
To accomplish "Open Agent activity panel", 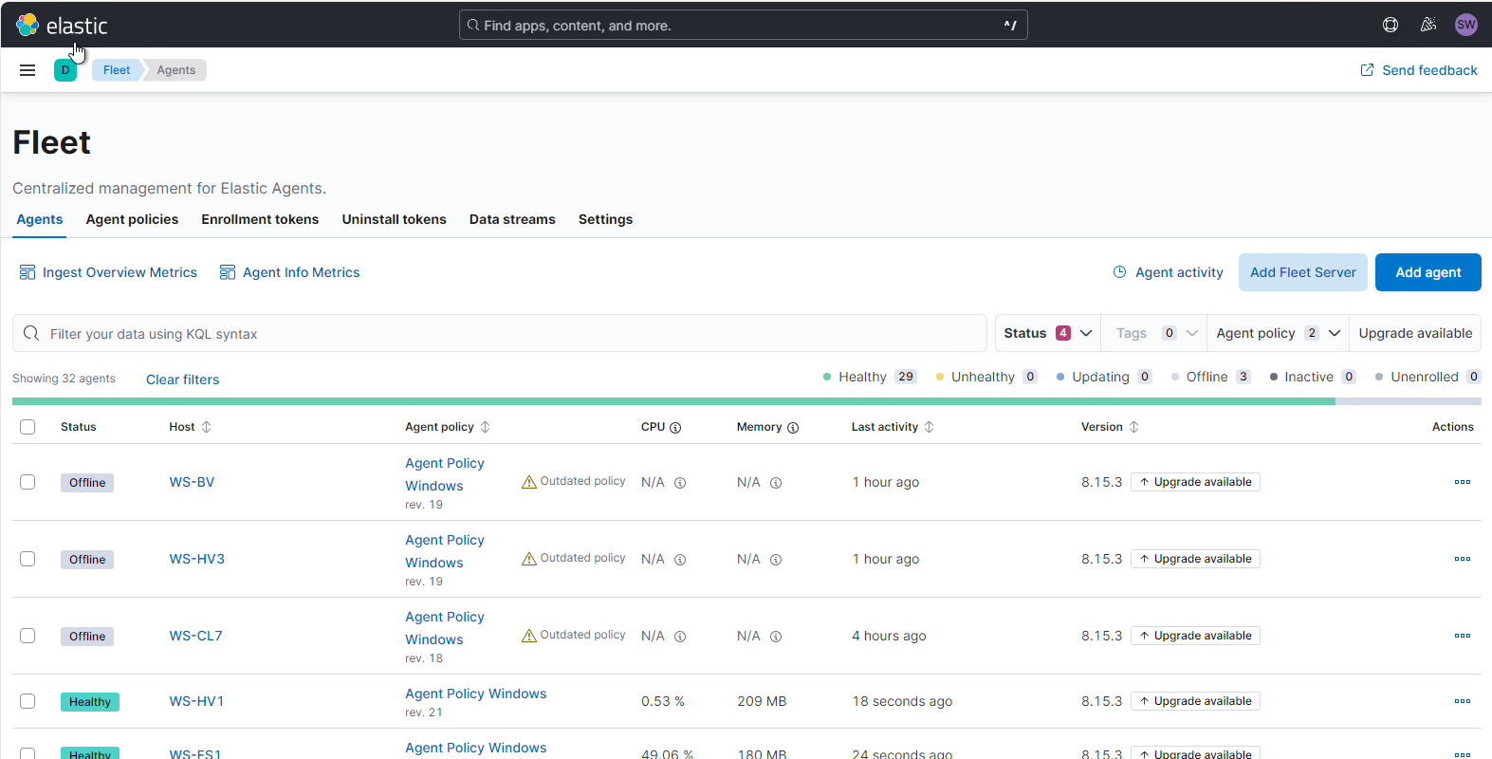I will (1168, 272).
